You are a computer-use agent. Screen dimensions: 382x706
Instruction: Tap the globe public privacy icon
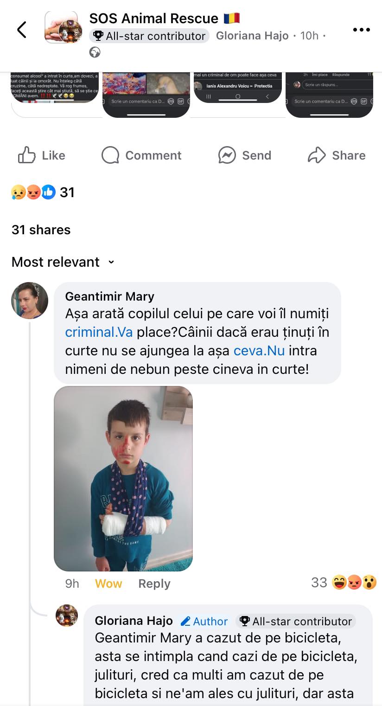click(95, 52)
